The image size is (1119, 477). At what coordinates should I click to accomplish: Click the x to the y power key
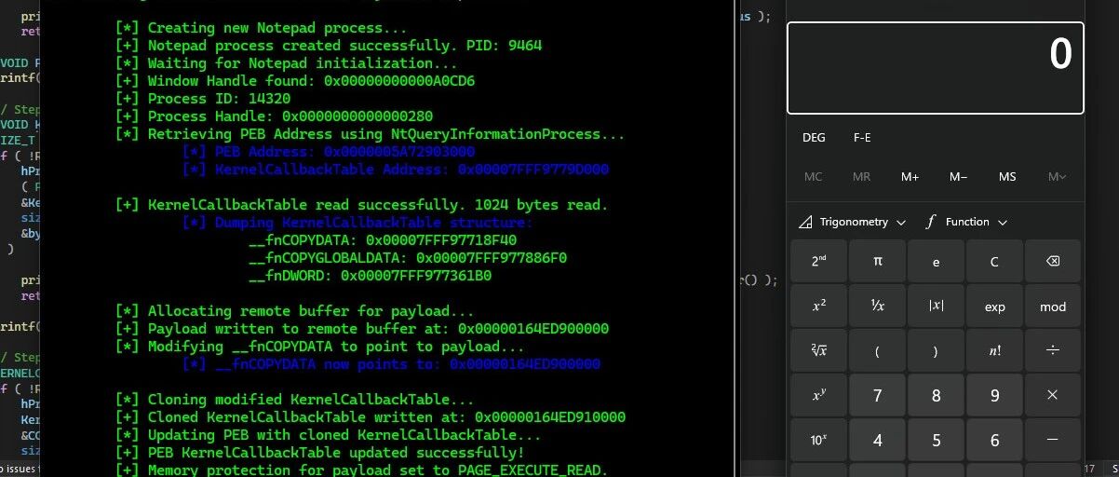click(x=818, y=396)
